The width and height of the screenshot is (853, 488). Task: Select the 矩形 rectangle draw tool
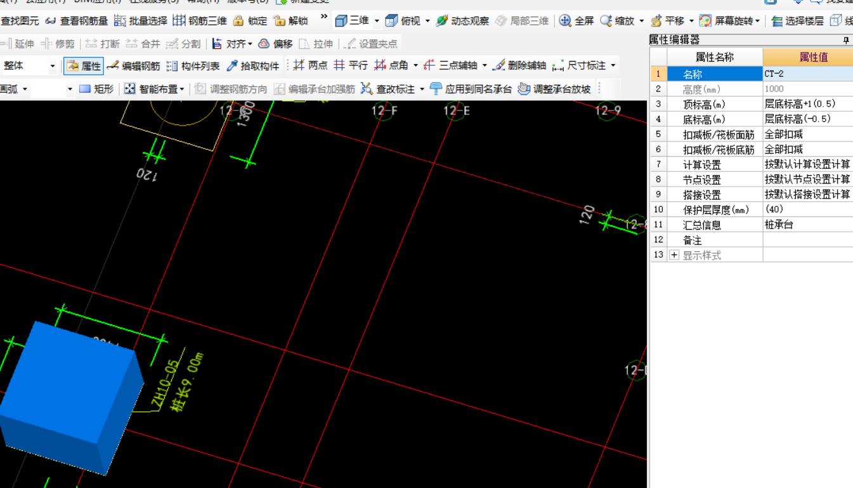(x=96, y=89)
